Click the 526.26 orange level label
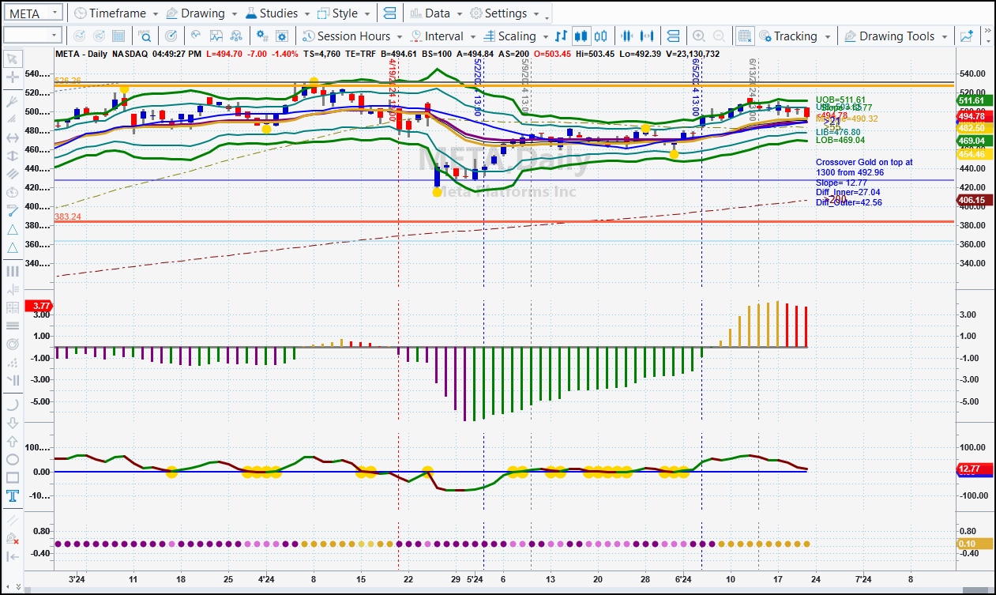996x595 pixels. tap(67, 81)
